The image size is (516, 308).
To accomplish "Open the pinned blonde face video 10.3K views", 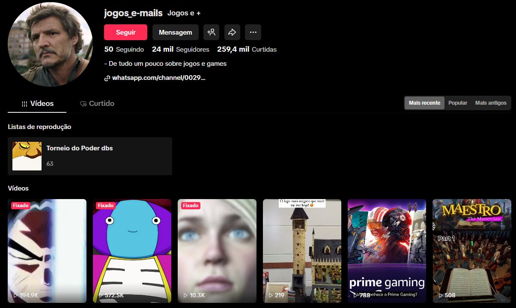I will (217, 251).
